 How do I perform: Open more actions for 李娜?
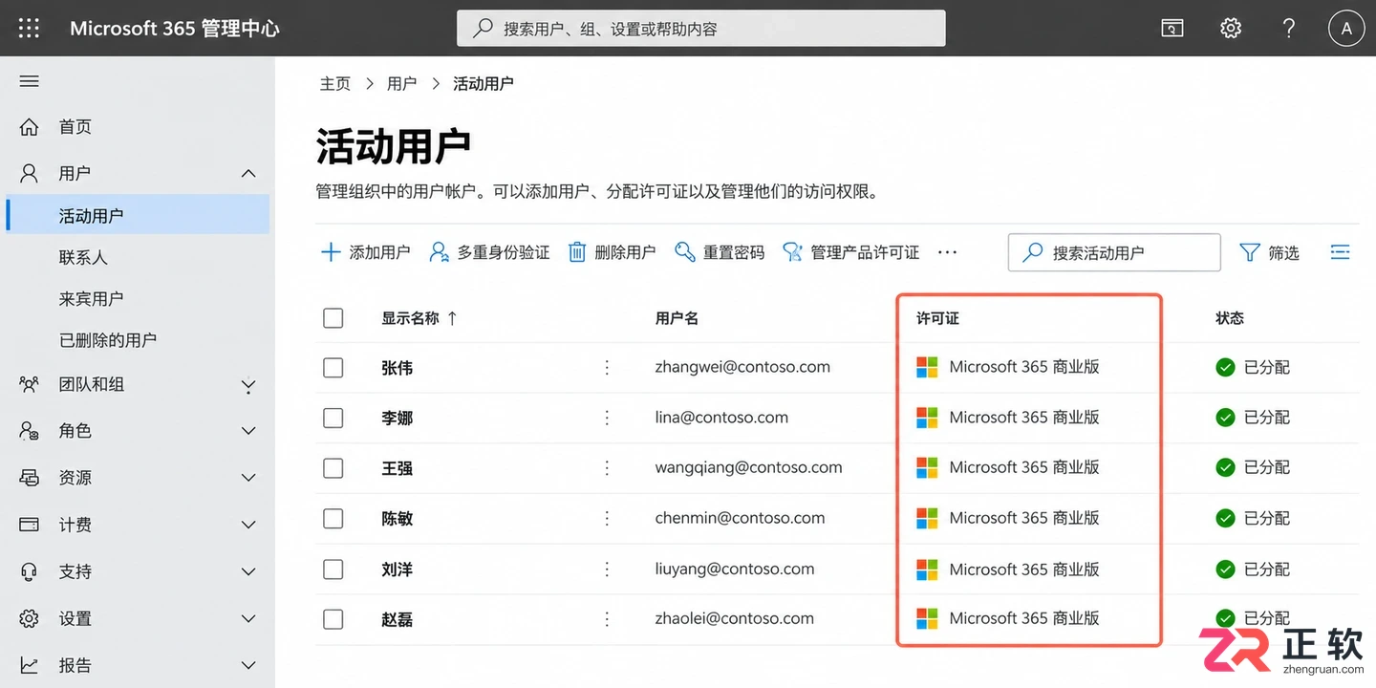point(607,418)
